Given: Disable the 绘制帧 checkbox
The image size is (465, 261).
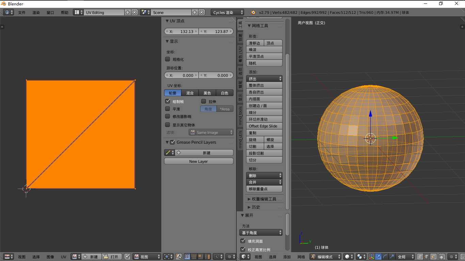Looking at the screenshot, I should coord(167,101).
